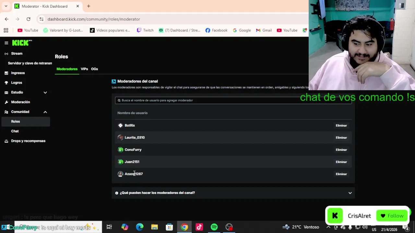Remove Azazel1267 with Eliminar
415x233 pixels.
(x=341, y=174)
